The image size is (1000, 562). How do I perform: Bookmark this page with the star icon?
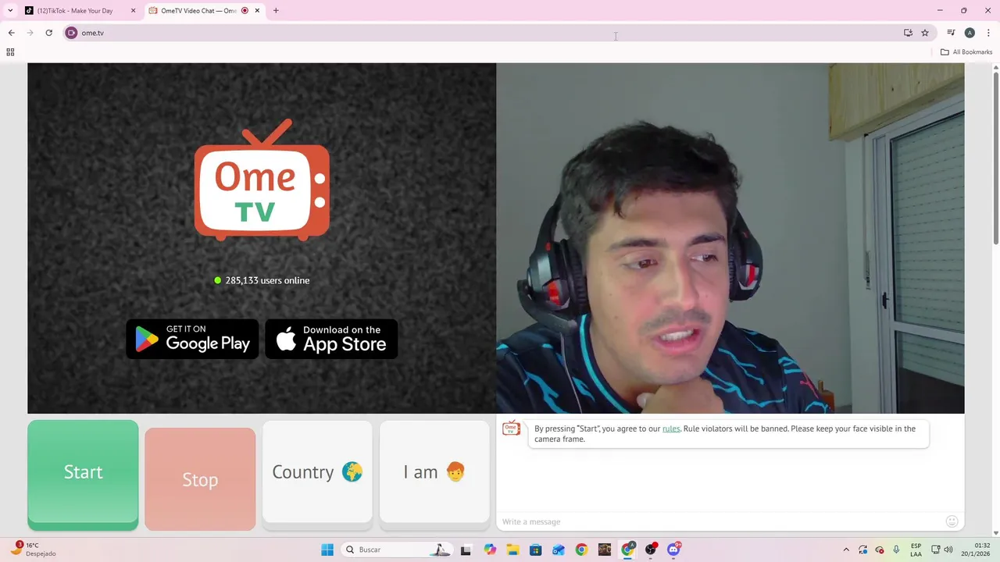tap(925, 33)
